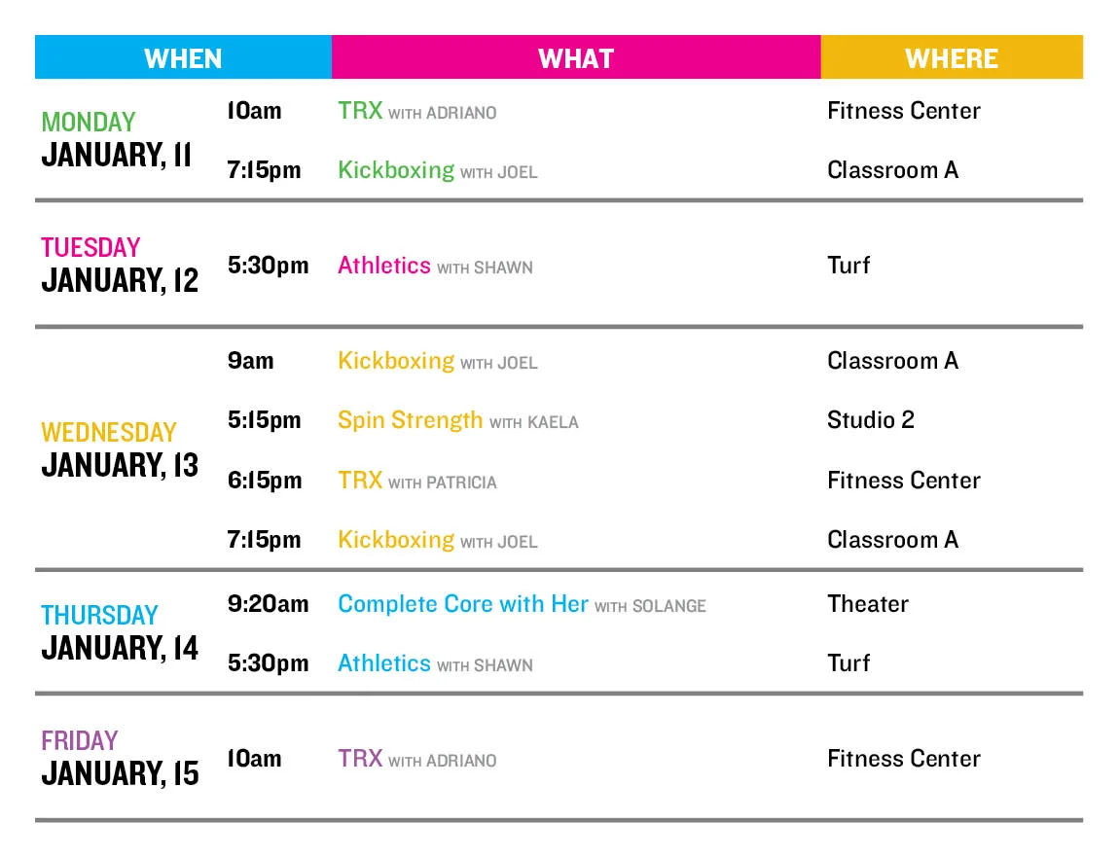Select the Theater location
Viewport: 1119px width, 858px height.
(x=867, y=604)
